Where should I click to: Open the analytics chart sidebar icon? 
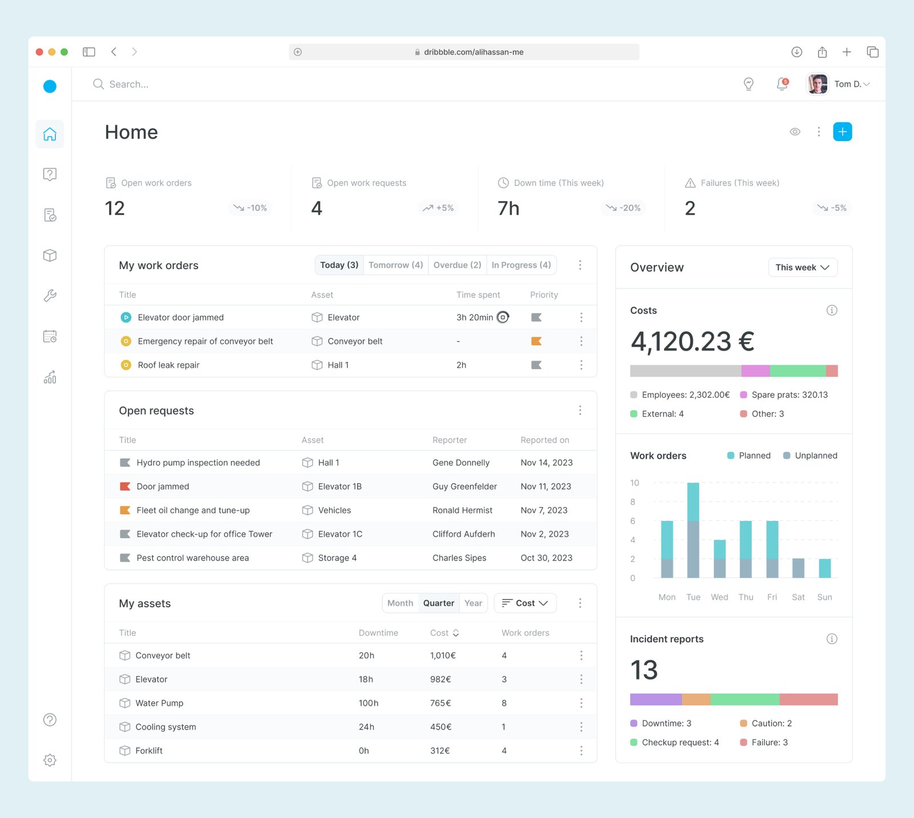50,377
